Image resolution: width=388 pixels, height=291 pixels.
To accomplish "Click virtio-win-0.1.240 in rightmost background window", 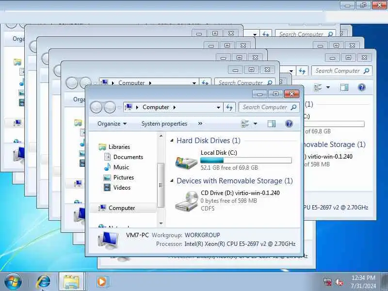I will point(330,157).
